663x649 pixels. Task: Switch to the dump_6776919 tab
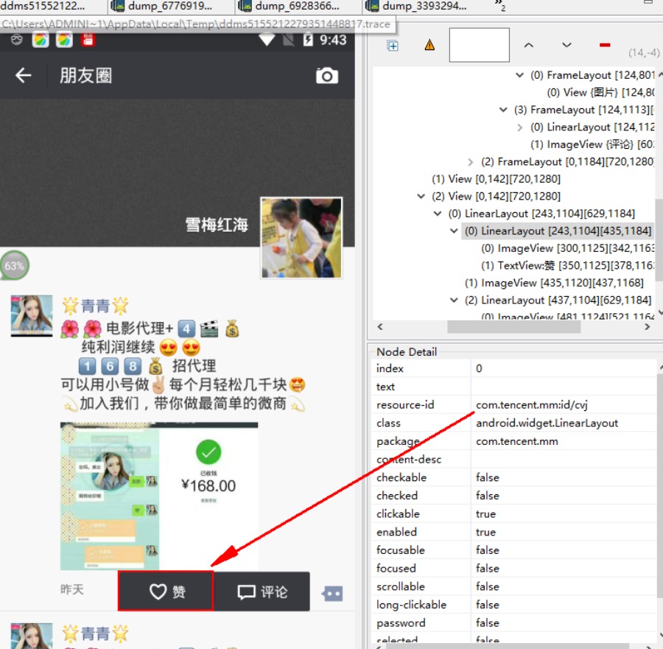(x=170, y=6)
